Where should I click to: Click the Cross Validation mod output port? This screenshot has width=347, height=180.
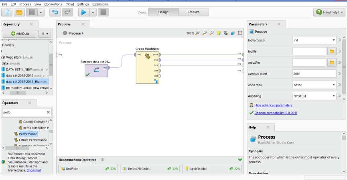coord(160,55)
